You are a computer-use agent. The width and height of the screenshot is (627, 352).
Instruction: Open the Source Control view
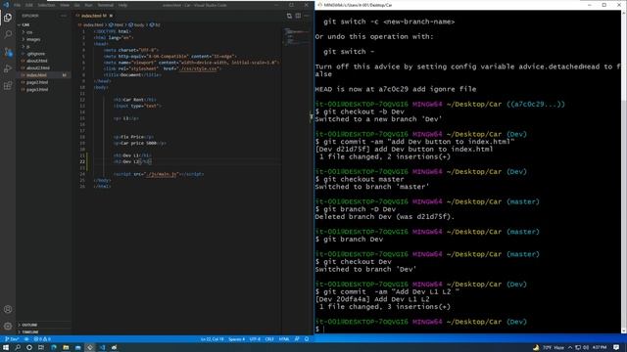pyautogui.click(x=8, y=52)
